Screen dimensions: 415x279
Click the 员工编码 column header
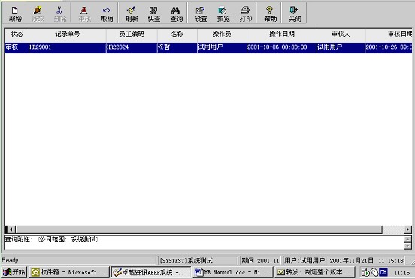(132, 34)
